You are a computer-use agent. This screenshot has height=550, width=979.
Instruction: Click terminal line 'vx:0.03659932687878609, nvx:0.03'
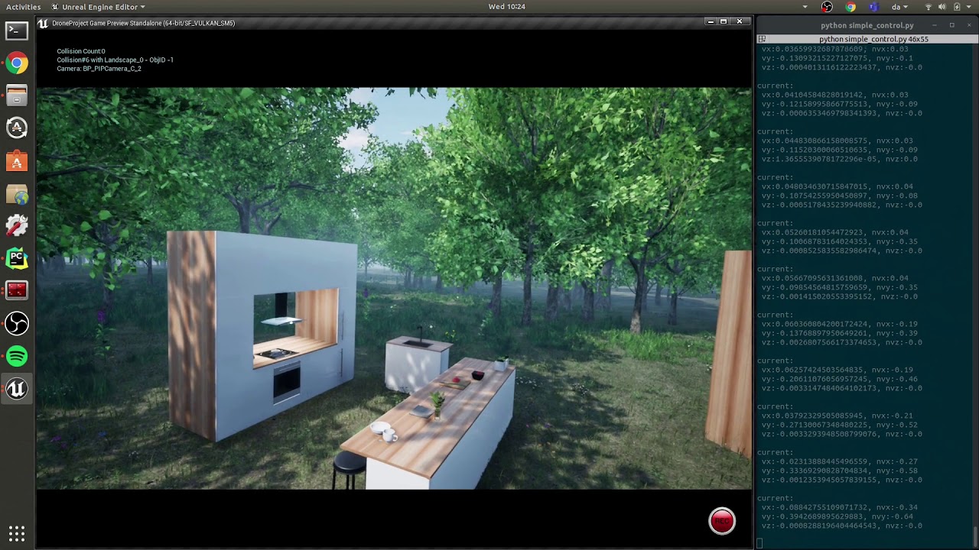pos(835,49)
